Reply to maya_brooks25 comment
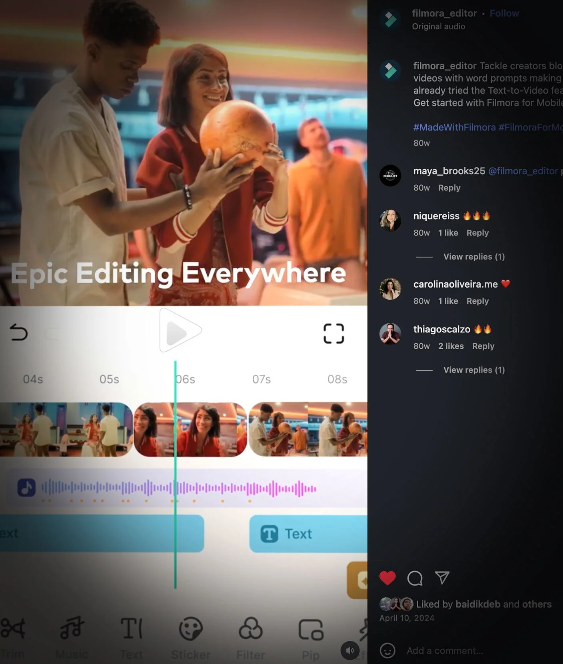Screen dimensions: 563x664 [449, 188]
